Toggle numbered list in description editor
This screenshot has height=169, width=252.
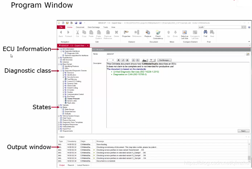(x=133, y=60)
